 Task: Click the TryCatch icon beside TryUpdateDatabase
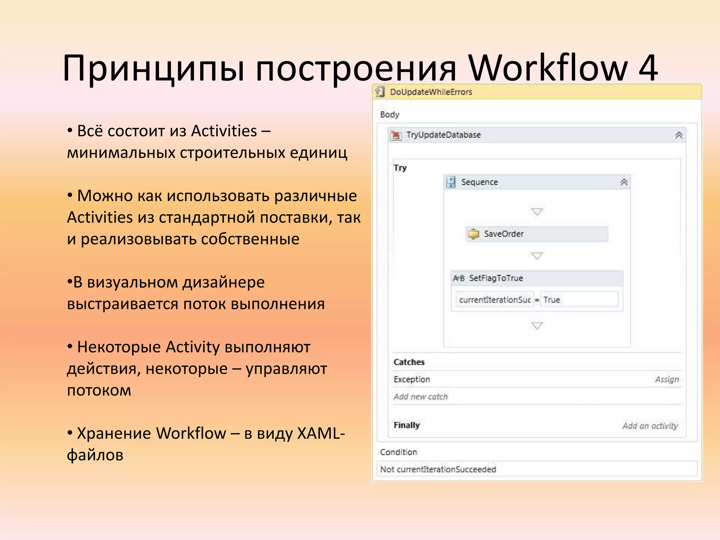coord(396,135)
